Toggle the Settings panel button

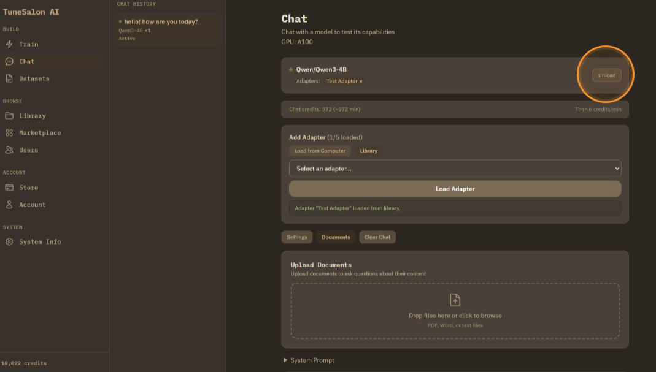coord(297,237)
